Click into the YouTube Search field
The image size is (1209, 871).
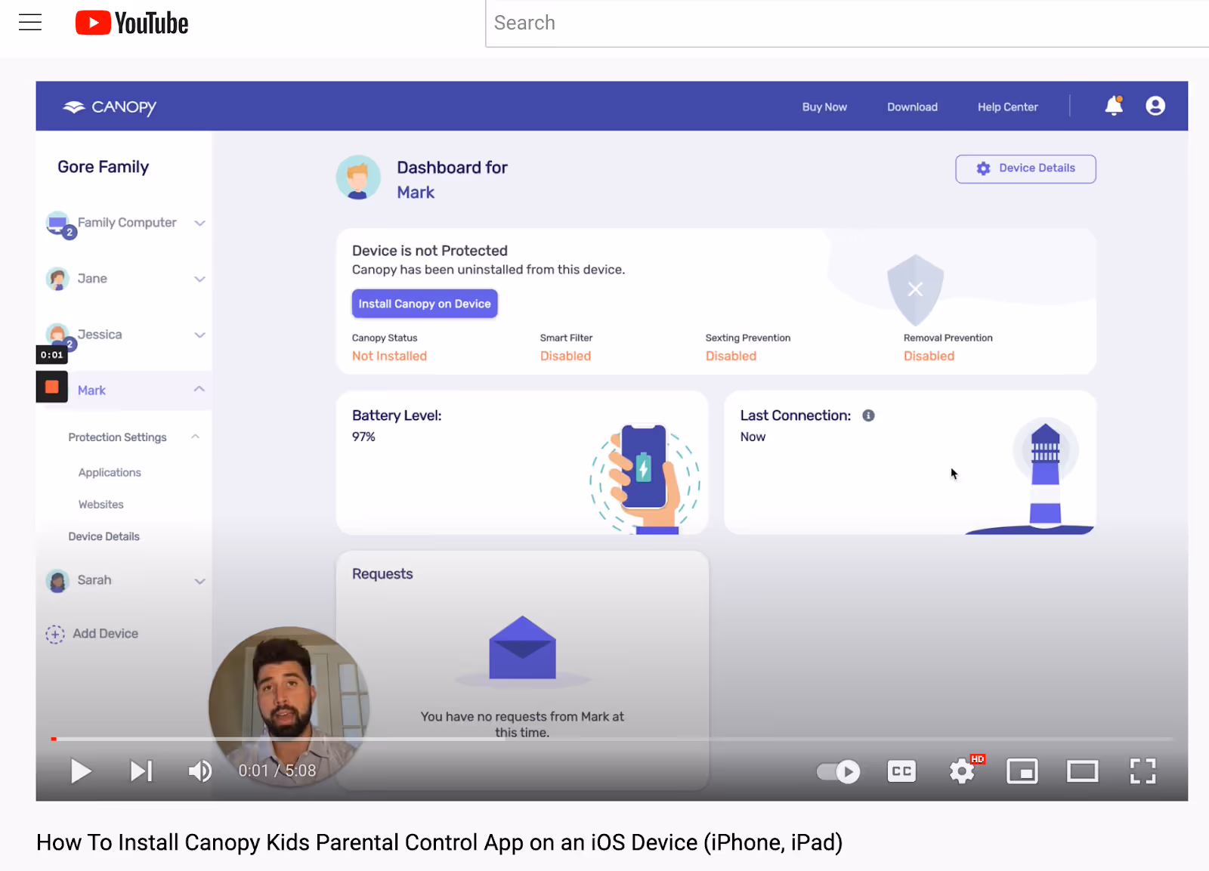coord(846,23)
